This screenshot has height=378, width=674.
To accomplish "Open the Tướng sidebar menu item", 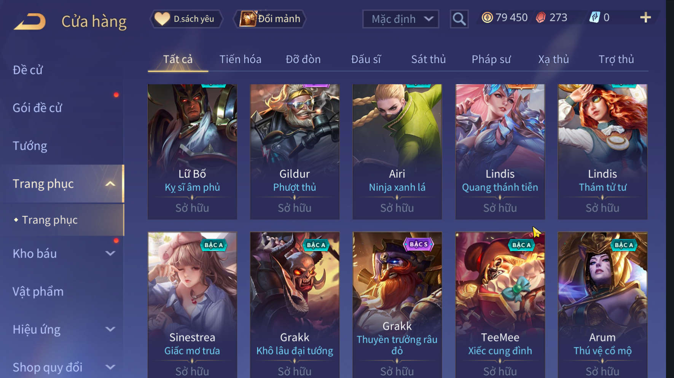I will point(30,146).
